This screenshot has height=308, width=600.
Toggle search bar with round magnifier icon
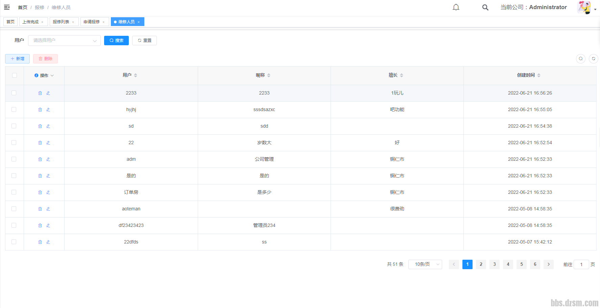[580, 59]
